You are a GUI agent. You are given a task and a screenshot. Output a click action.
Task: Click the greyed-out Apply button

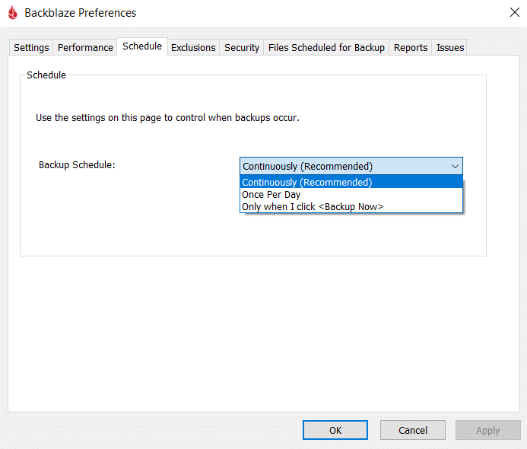click(x=487, y=430)
